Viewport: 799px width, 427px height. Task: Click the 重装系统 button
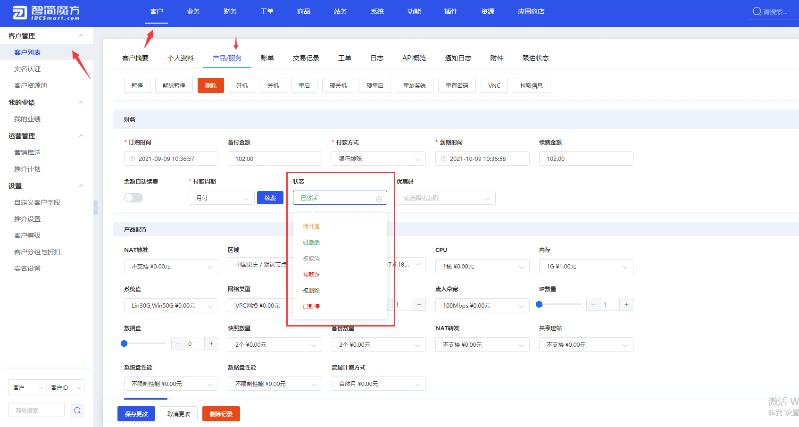(415, 85)
